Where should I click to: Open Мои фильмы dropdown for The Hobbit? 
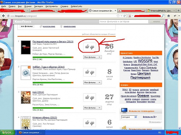92,82
